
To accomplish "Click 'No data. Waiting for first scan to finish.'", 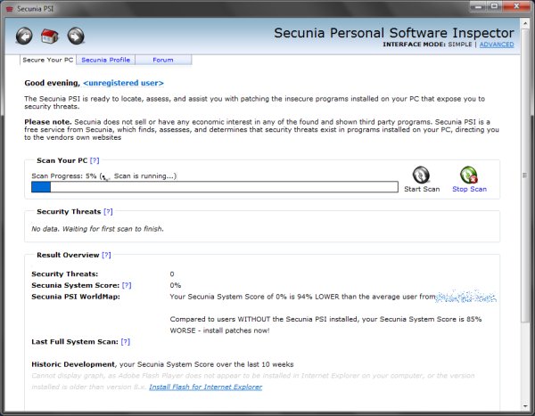I will tap(97, 229).
